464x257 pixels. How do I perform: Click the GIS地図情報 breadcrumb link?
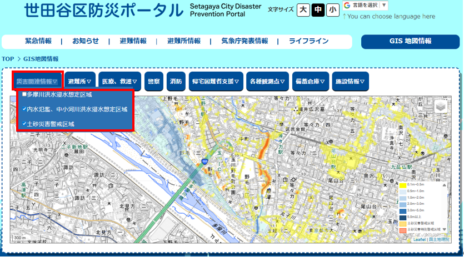coord(41,59)
